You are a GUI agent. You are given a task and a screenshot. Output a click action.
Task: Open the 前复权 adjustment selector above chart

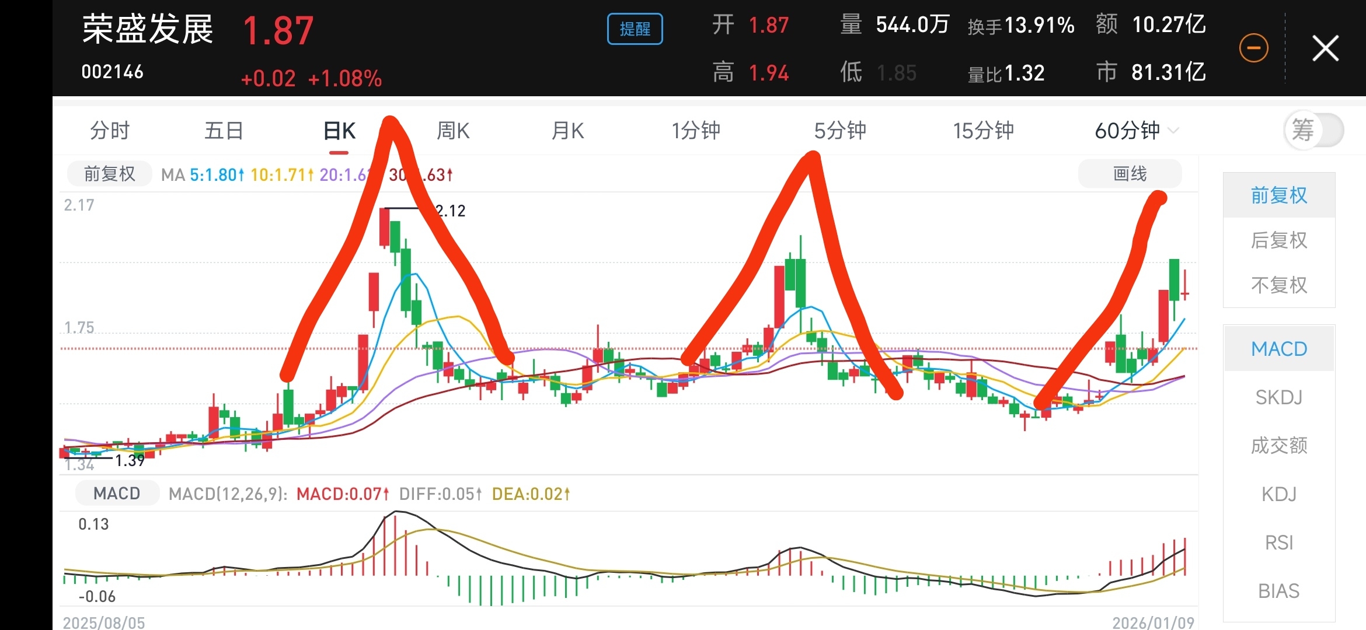[x=109, y=174]
